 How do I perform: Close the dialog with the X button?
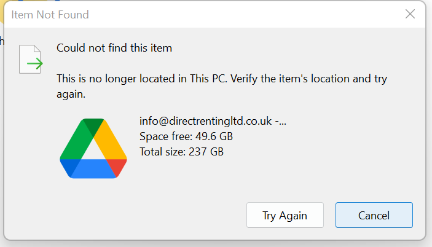tap(410, 14)
